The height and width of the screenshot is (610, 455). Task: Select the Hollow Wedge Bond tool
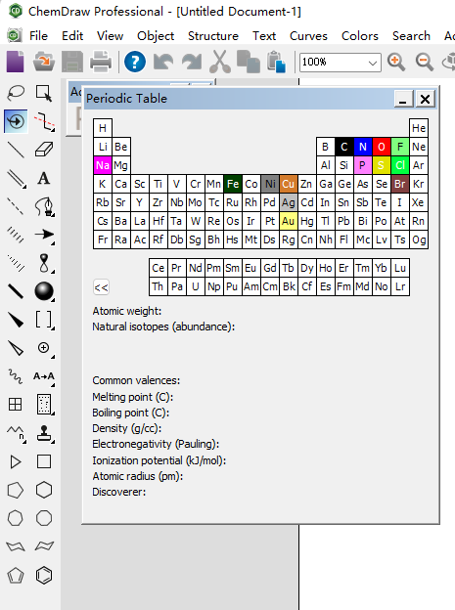[x=16, y=348]
